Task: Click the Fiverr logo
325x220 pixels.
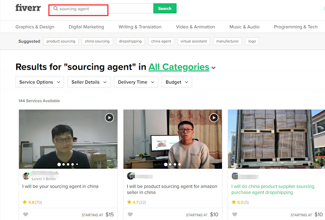Action: [28, 8]
